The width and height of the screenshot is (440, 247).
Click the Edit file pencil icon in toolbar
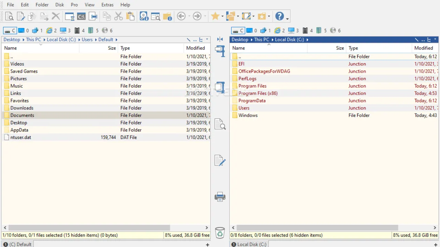tap(21, 16)
